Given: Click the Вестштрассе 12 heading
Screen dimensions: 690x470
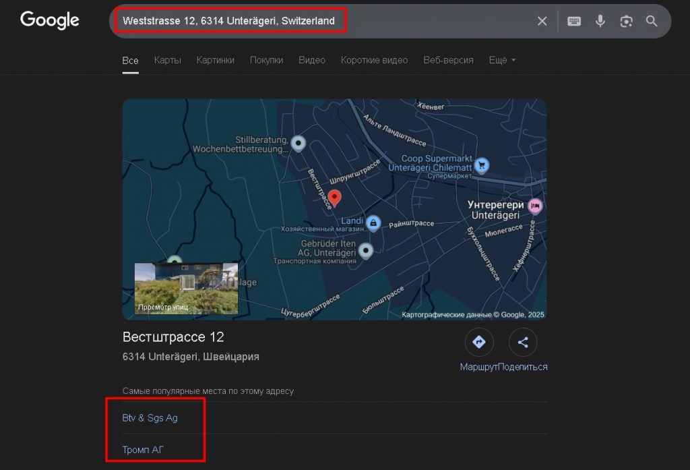Looking at the screenshot, I should [173, 337].
